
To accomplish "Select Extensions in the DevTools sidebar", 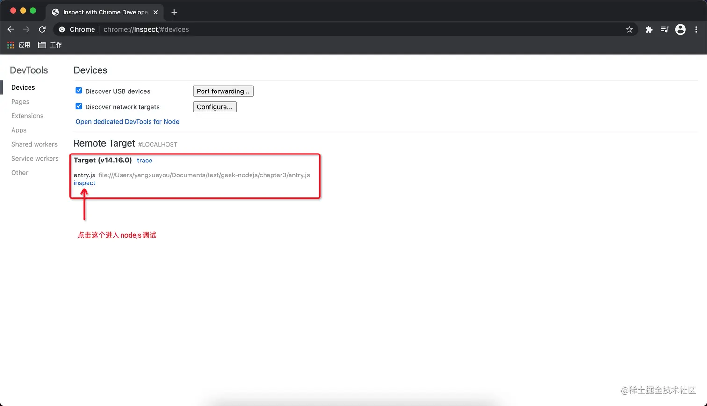I will pos(27,116).
